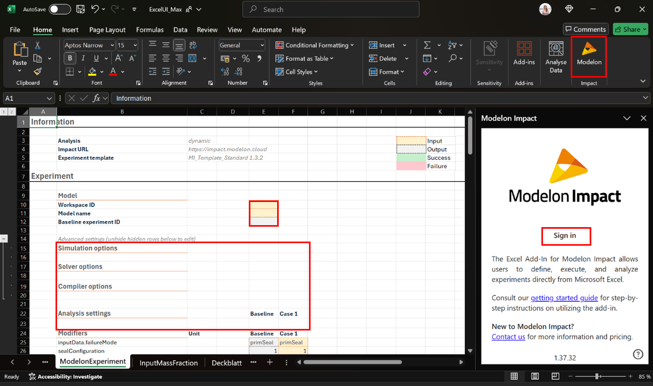Viewport: 653px width, 386px height.
Task: Open the Formulas tab
Action: (150, 29)
